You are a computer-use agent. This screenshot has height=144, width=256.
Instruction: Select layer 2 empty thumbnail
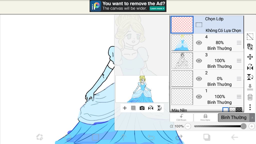click(182, 78)
